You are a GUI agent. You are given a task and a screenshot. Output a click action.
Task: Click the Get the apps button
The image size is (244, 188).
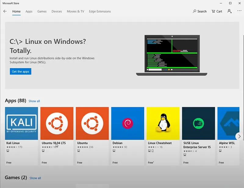tap(20, 71)
